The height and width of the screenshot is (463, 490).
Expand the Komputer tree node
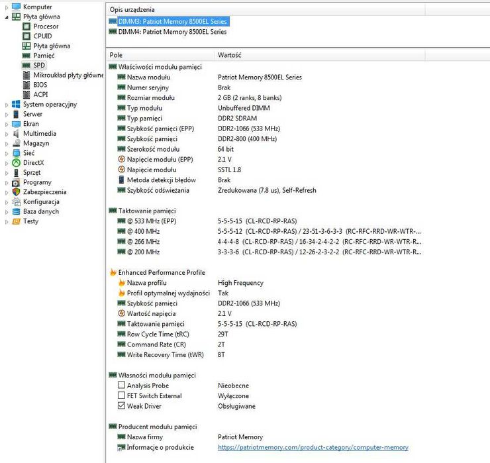[7, 7]
